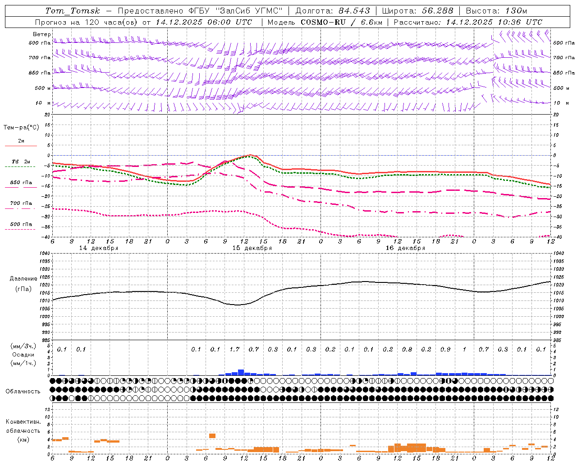Image resolution: width=577 pixels, height=462 pixels.
Task: Click the highest orange convective cloud bar
Action: 212,436
